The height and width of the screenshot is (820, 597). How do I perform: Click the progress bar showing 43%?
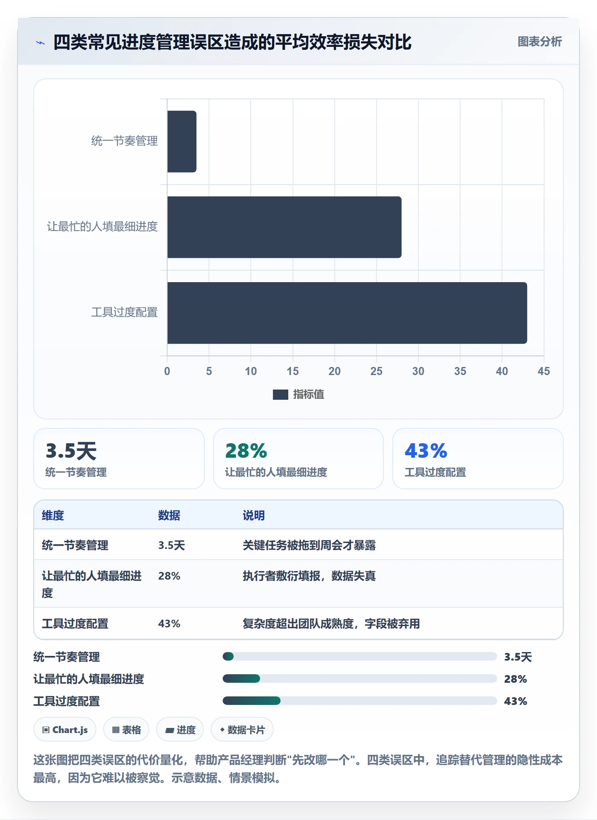[360, 701]
